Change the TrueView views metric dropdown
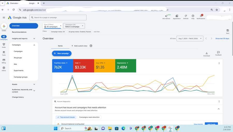233x132 pixels. pyautogui.click(x=61, y=63)
